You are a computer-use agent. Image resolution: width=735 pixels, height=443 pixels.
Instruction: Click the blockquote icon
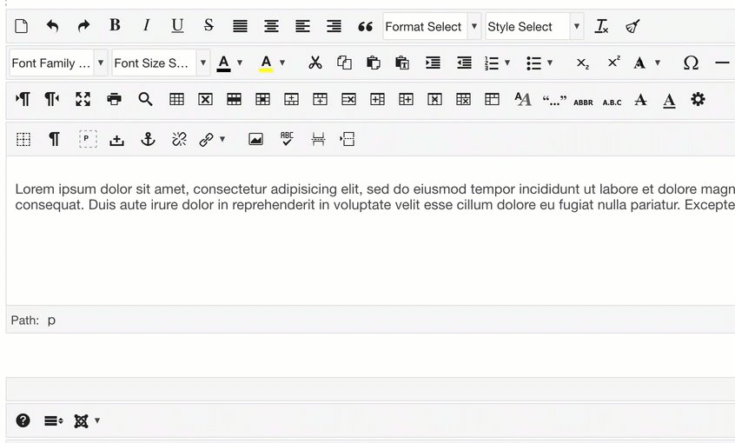[365, 27]
